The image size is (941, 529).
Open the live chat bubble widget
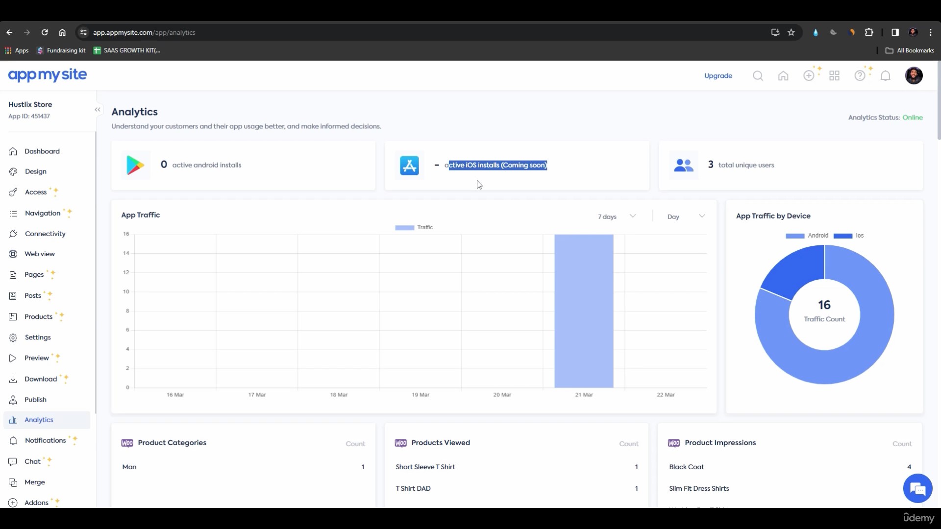click(917, 488)
